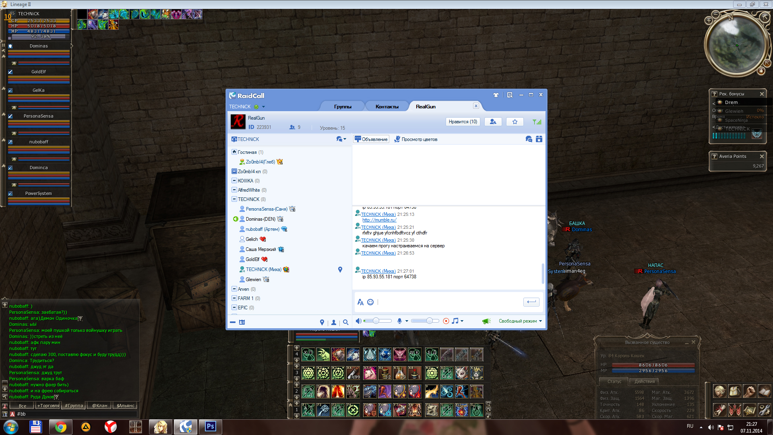
Task: Click the member card icon at bottom left of RaidCall
Action: click(x=242, y=322)
